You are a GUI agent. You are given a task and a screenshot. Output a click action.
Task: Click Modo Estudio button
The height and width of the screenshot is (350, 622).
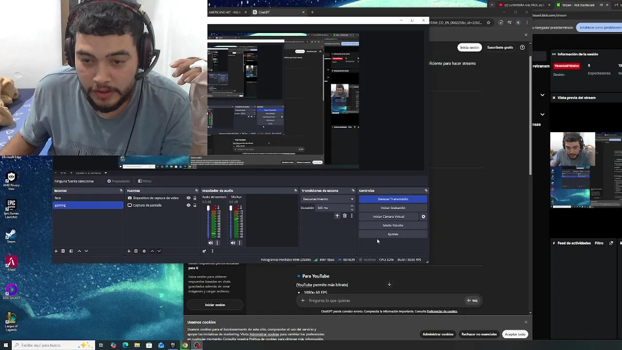(x=393, y=226)
